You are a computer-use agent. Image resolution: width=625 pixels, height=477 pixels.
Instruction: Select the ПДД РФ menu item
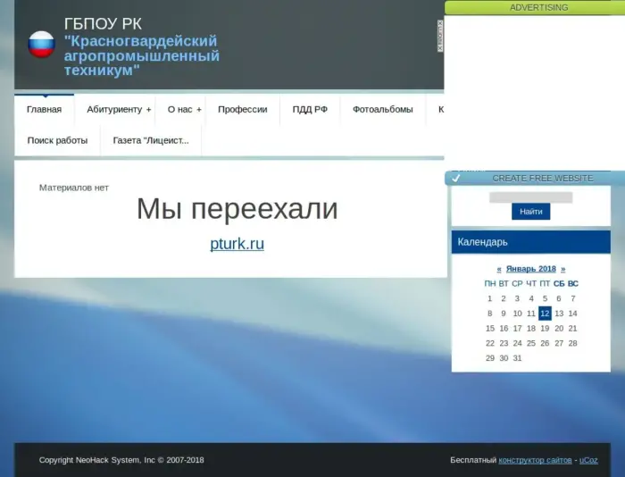pos(310,110)
